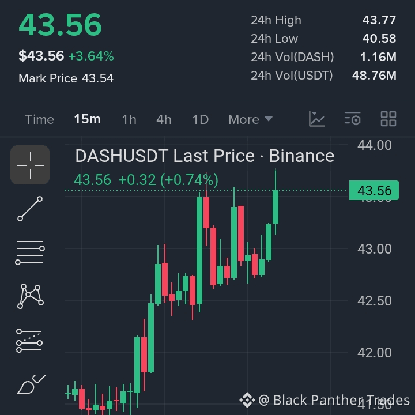Select the 15m timeframe
Viewport: 415px width, 415px height.
[88, 119]
